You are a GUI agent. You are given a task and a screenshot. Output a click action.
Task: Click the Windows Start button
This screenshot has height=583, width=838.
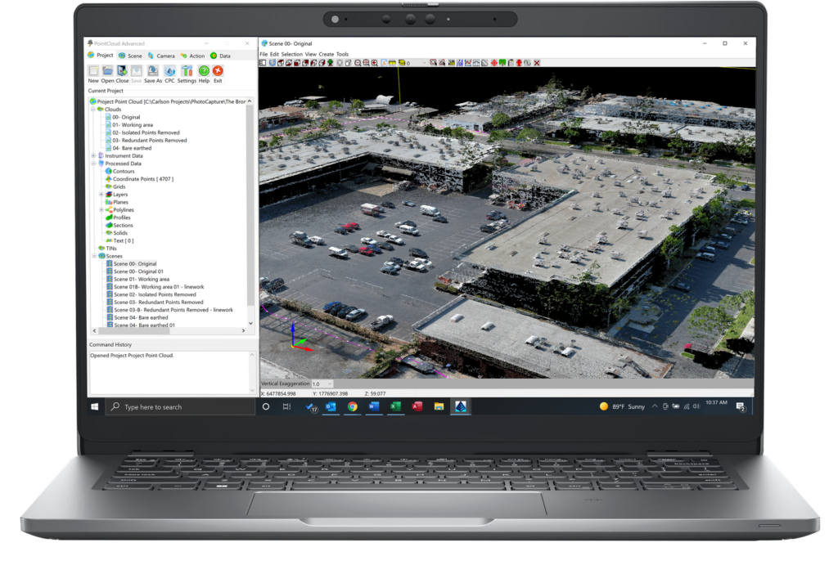coord(95,407)
